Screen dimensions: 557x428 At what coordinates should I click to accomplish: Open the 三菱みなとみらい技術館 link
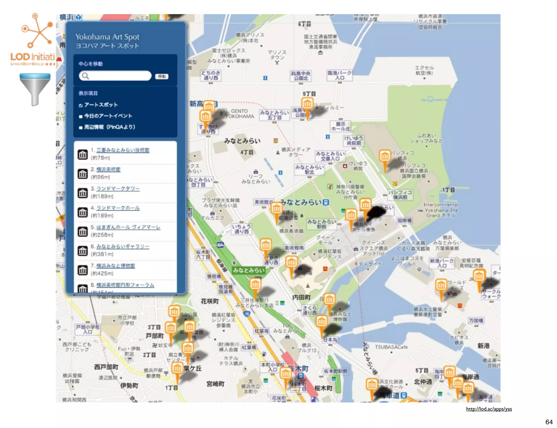pos(123,150)
